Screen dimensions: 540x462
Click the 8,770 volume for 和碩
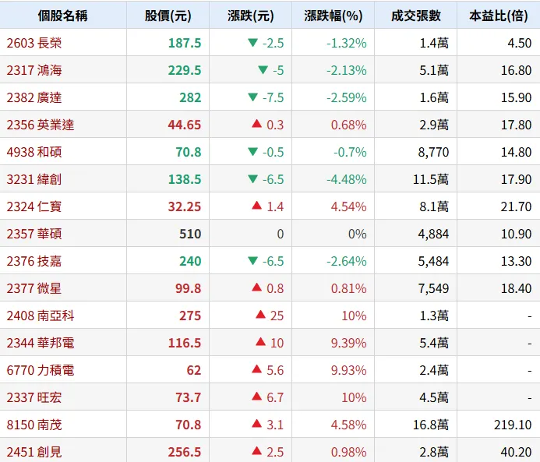click(433, 152)
